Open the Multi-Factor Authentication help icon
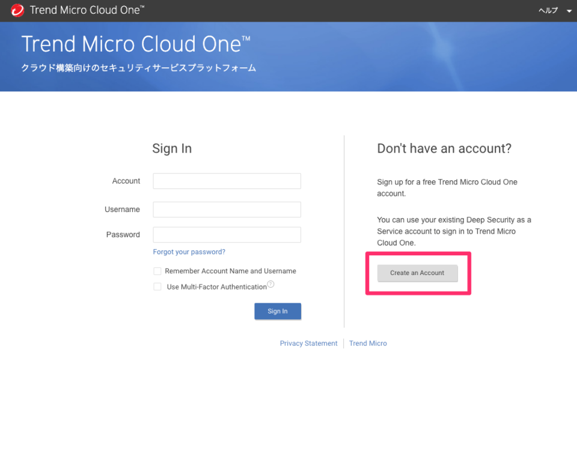This screenshot has width=577, height=469. pos(270,283)
